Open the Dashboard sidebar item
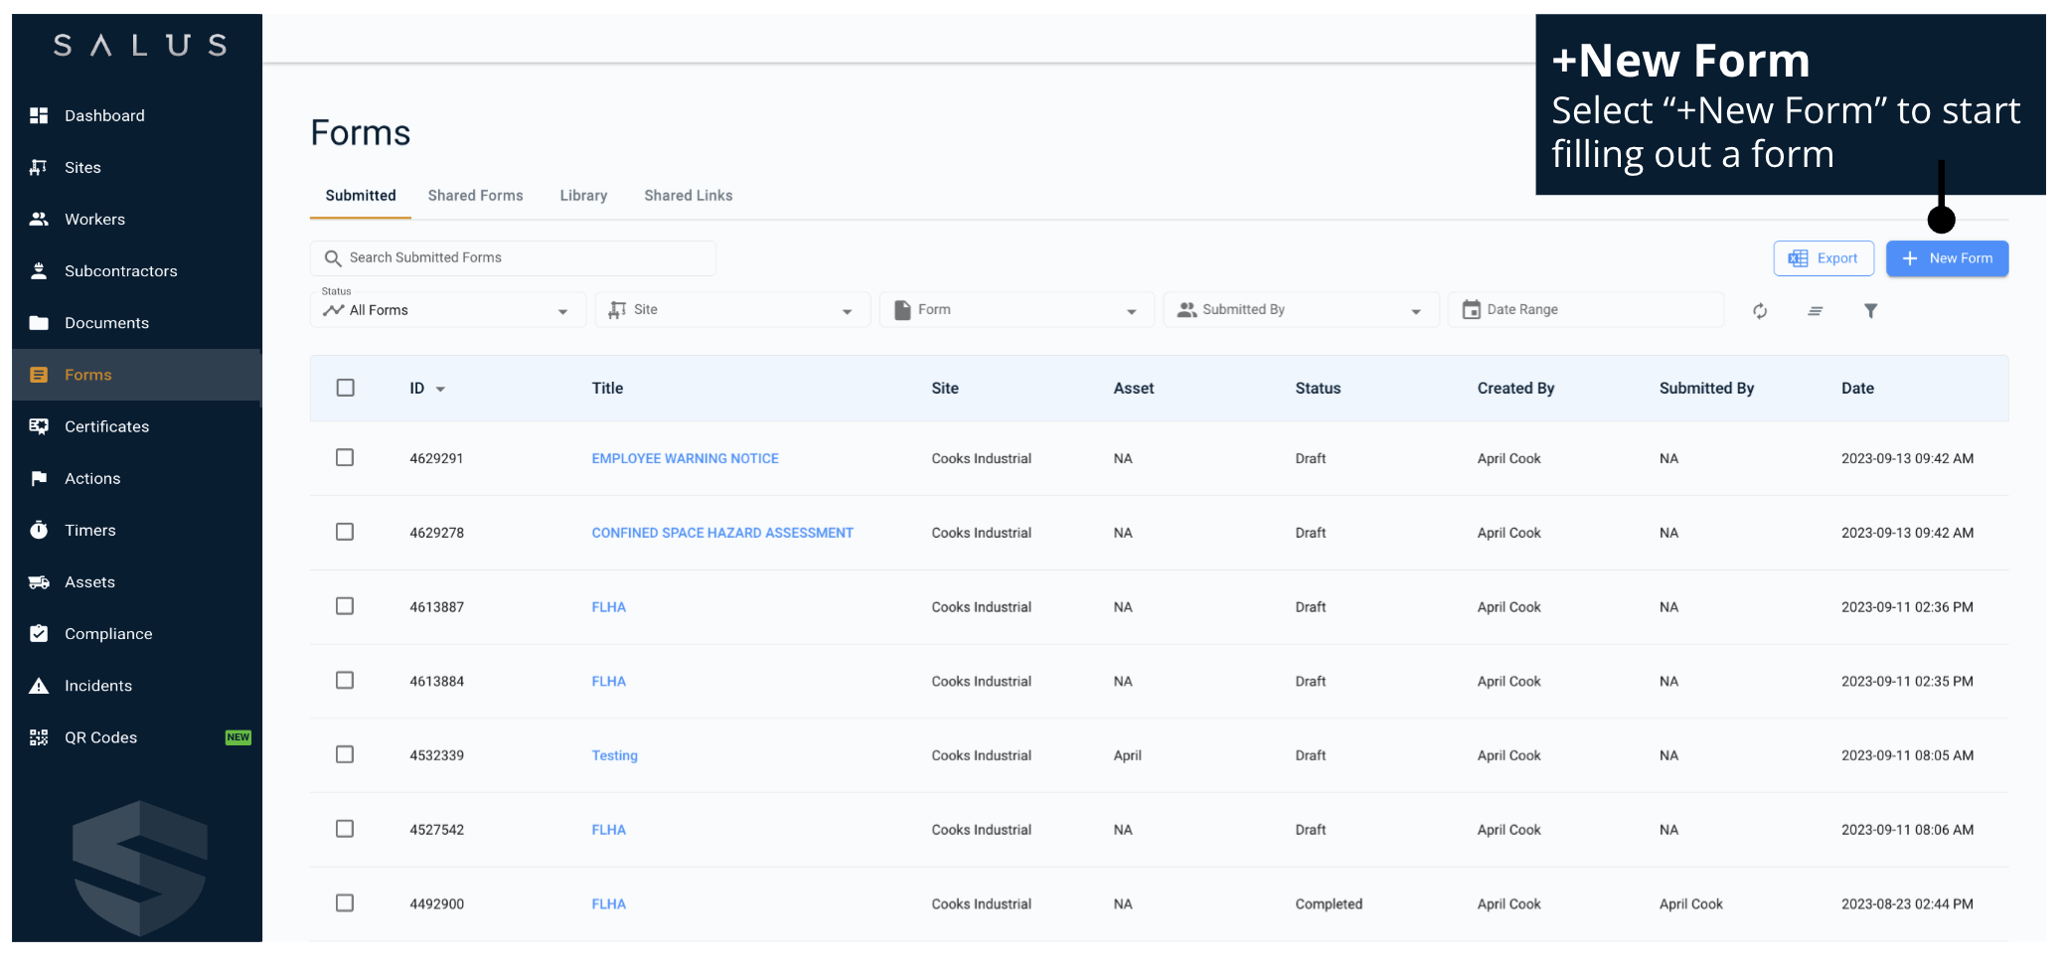Image resolution: width=2063 pixels, height=970 pixels. [x=104, y=115]
